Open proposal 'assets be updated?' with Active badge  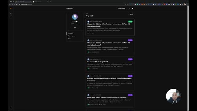110,27
